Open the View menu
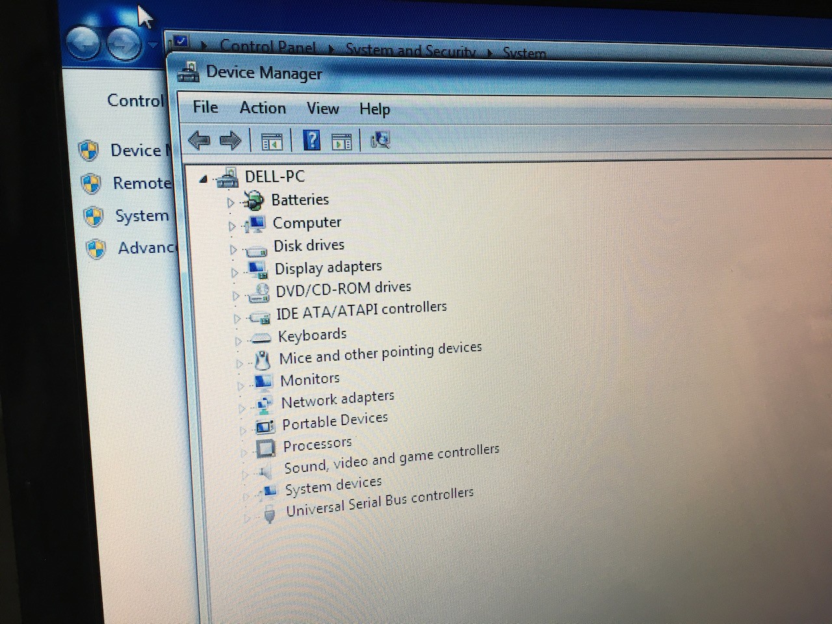 [322, 109]
